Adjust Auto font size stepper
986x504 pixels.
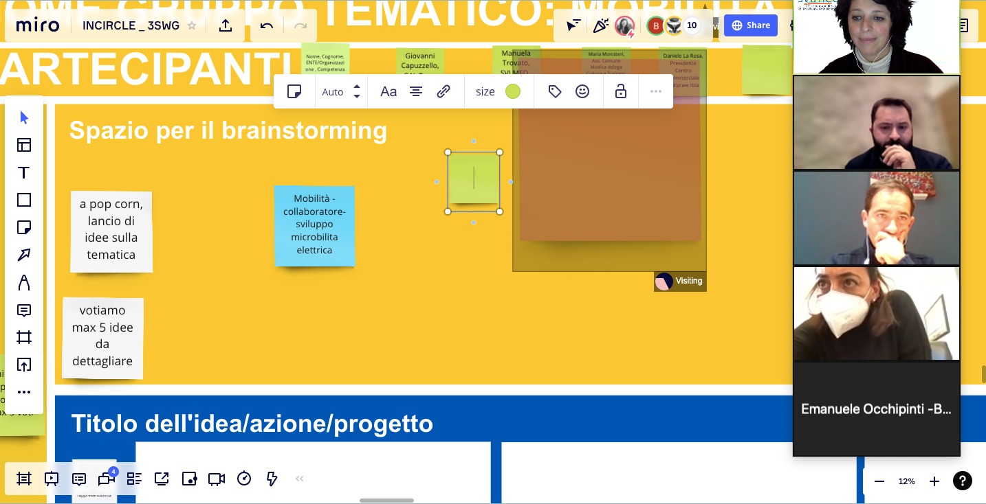[x=356, y=91]
